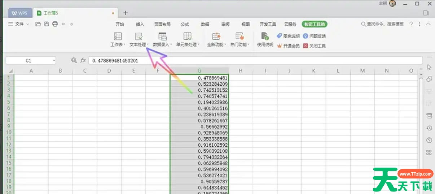Collapse the ribbon with the up chevron
435x194 pixels.
pos(428,24)
